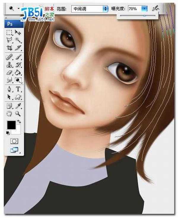
Task: Swap foreground and background colors
Action: [19, 122]
